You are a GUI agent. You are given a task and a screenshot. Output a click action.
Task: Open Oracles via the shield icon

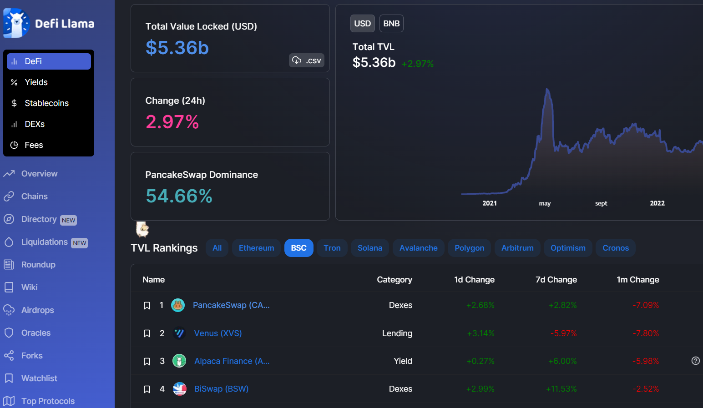click(x=9, y=333)
